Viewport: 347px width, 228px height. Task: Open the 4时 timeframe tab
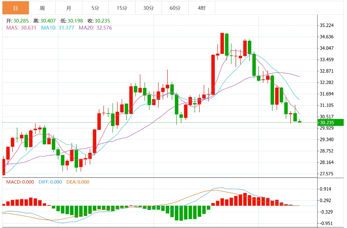(201, 8)
